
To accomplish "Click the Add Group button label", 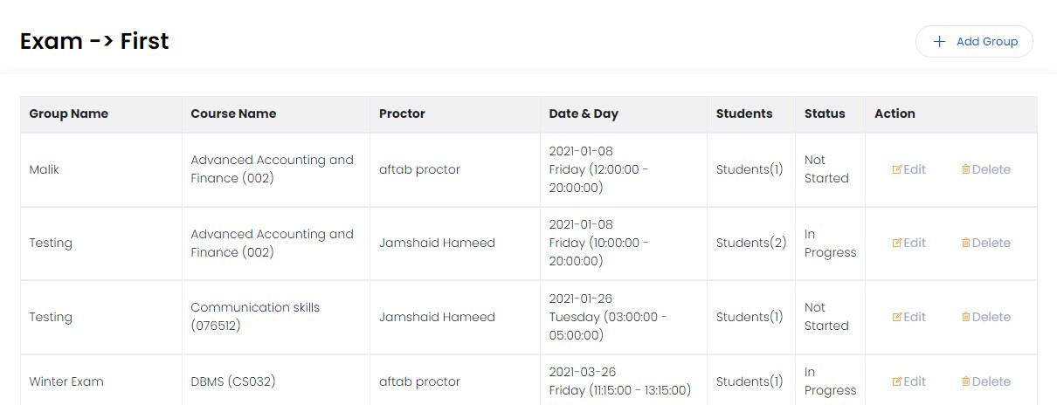I will [x=987, y=42].
